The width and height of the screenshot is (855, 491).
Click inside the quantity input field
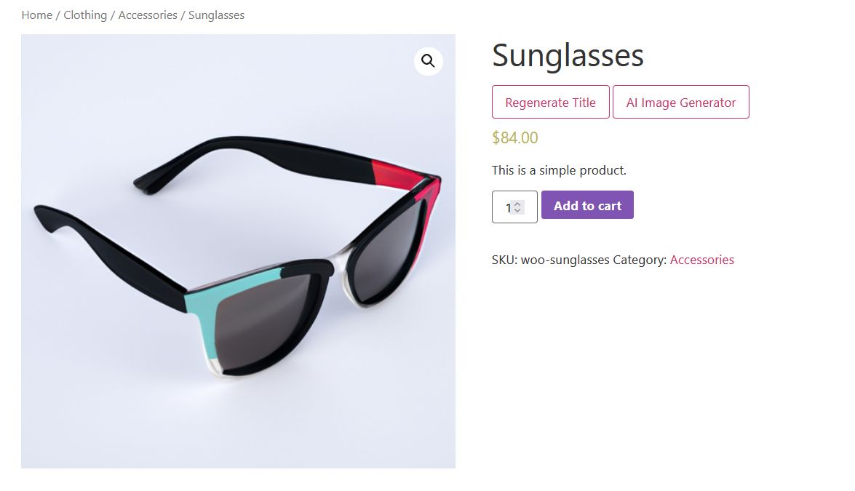coord(504,207)
